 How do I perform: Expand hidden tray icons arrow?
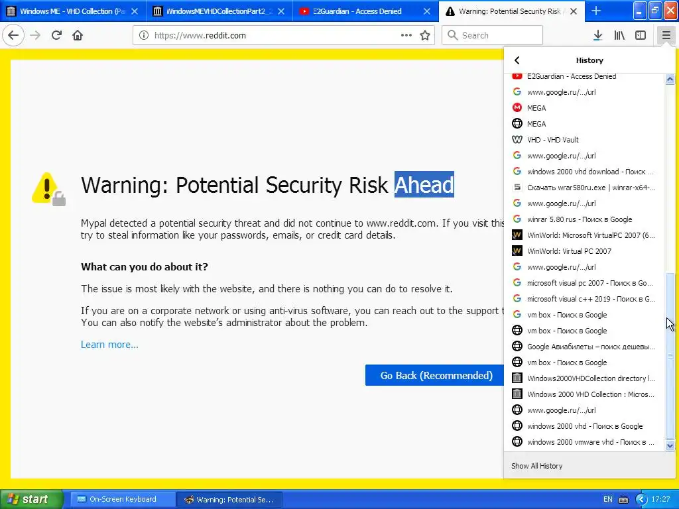tap(641, 500)
